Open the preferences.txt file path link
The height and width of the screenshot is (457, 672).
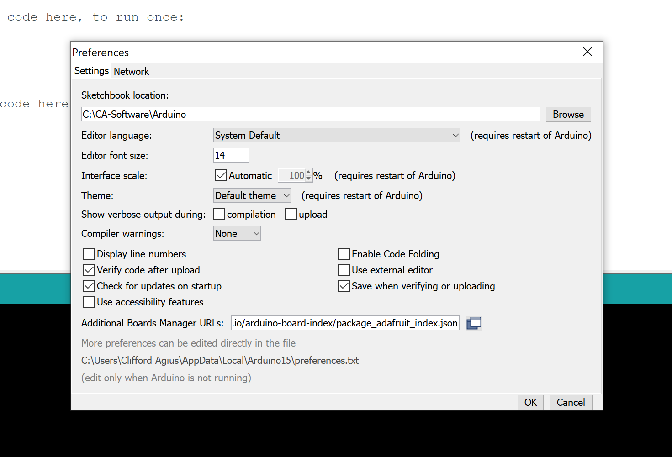(x=220, y=360)
